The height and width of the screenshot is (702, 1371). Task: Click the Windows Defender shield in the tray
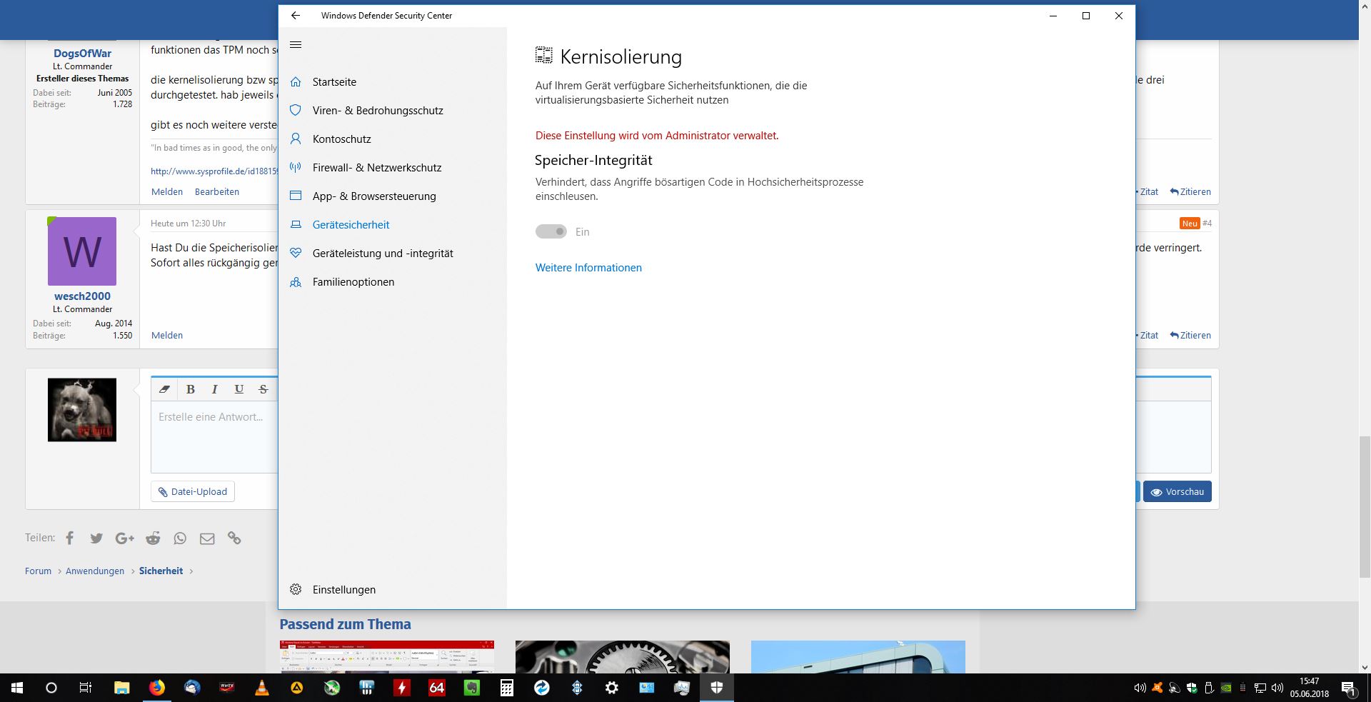tap(1192, 688)
